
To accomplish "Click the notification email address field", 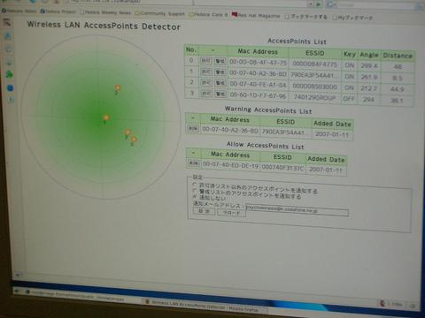I will [297, 210].
